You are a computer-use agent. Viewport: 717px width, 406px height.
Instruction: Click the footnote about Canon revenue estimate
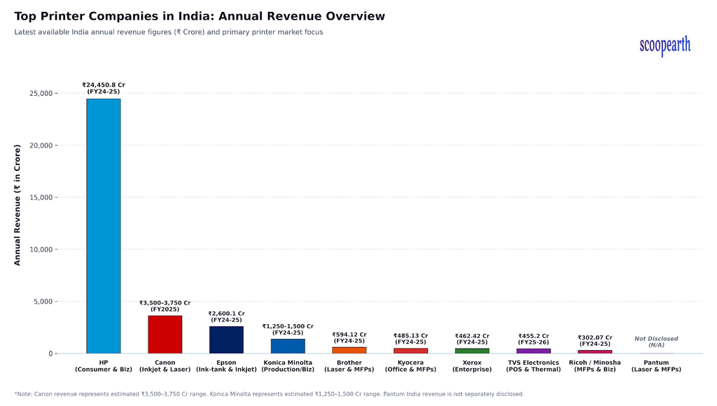point(269,393)
